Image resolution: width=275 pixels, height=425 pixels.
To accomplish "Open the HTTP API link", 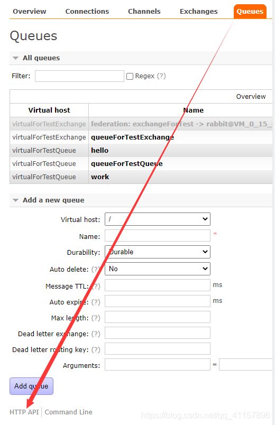I will coord(24,412).
